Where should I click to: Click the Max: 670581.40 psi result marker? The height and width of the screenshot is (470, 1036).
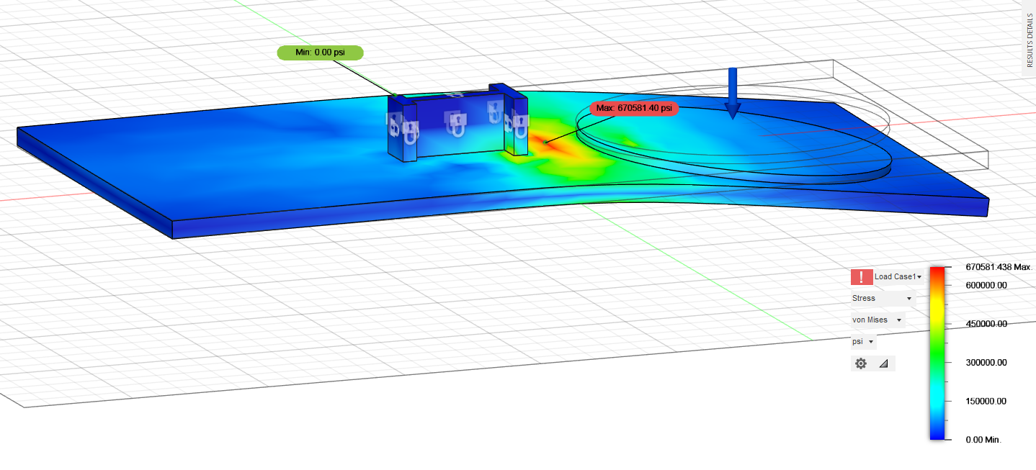(x=634, y=108)
